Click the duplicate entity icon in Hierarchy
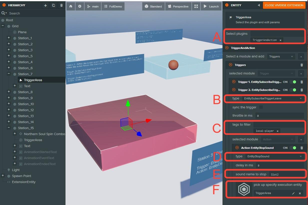308x205 pixels. pos(53,5)
